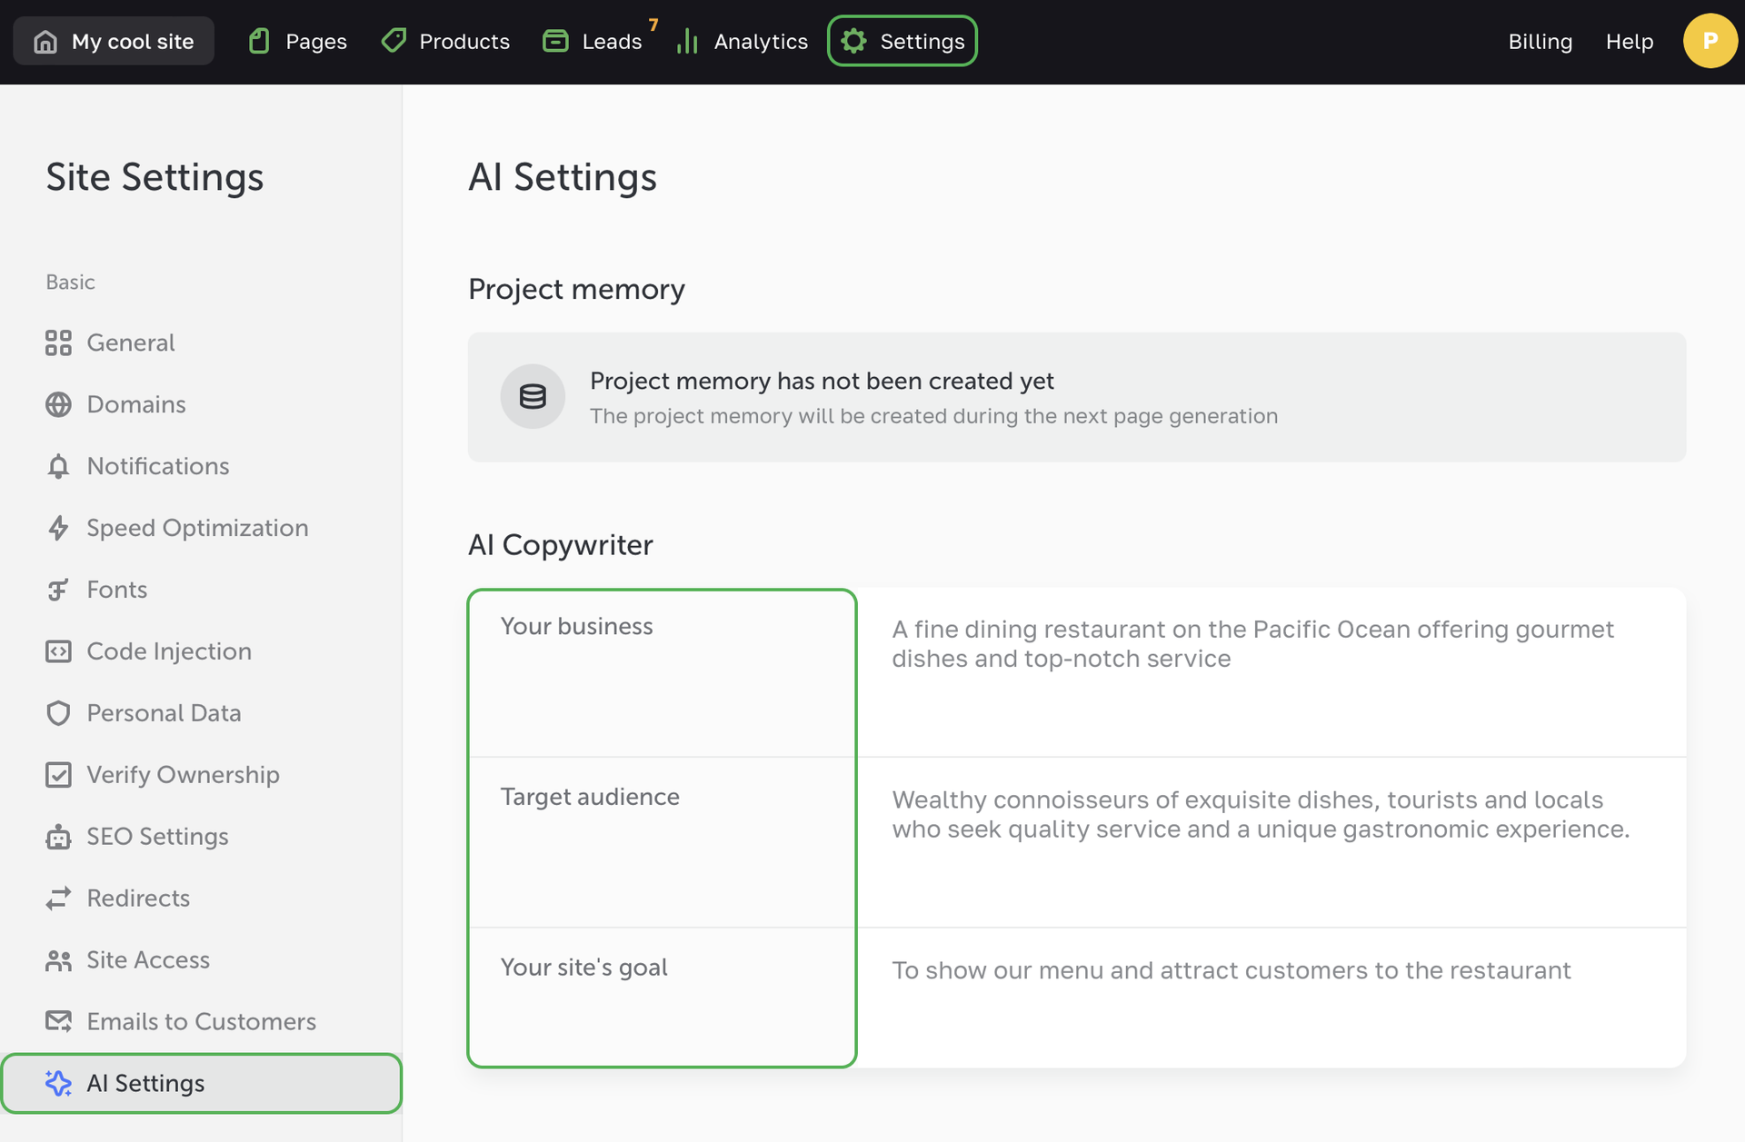The image size is (1745, 1142).
Task: Open General site settings
Action: click(x=130, y=343)
